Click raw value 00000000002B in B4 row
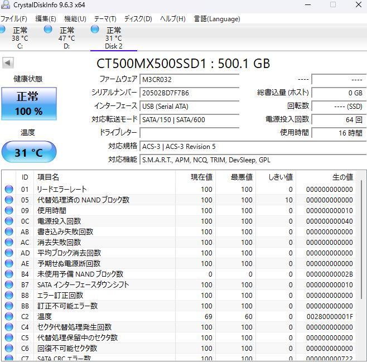367x362 pixels. tap(330, 274)
